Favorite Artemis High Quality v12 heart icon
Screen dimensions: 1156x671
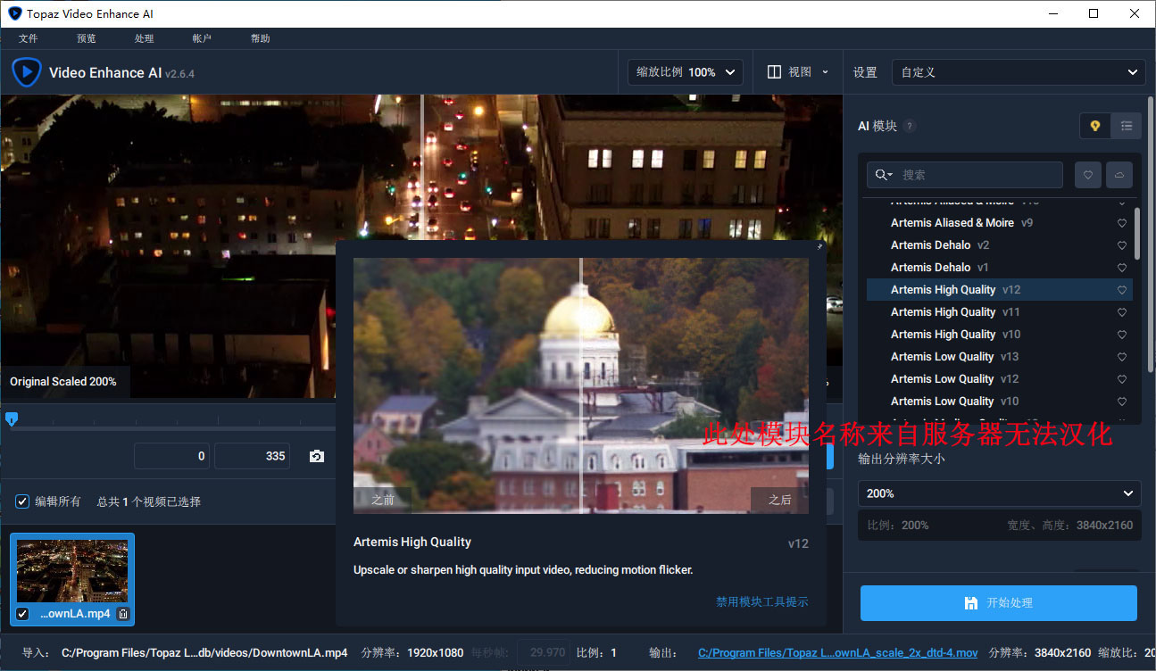1122,290
